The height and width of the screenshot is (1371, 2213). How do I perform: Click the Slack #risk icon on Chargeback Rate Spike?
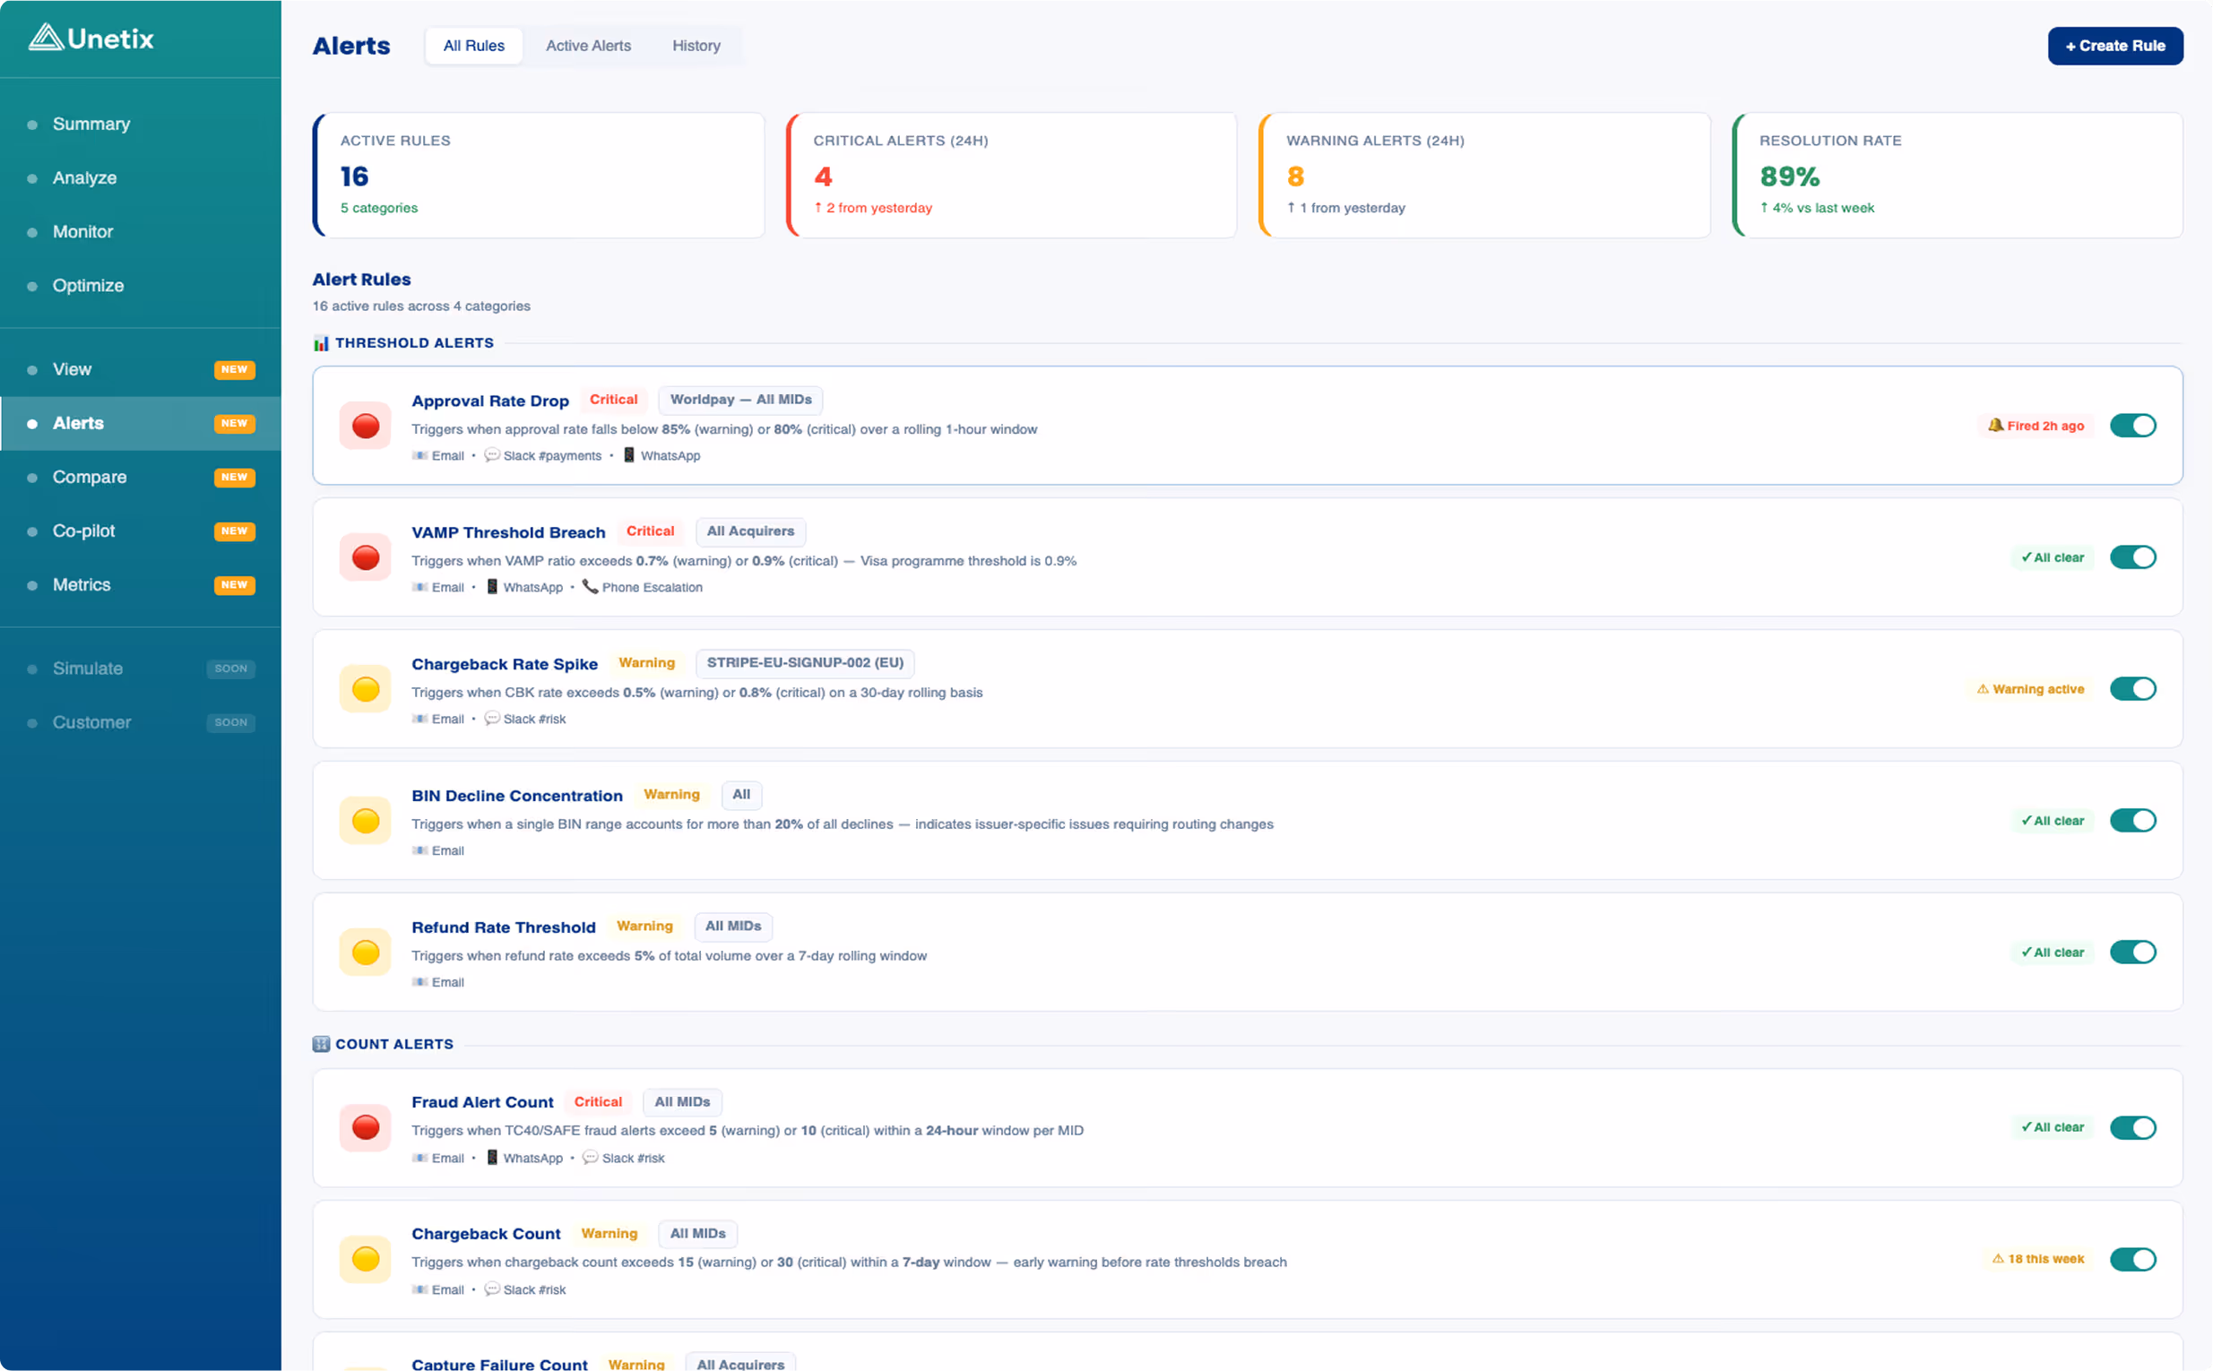(491, 717)
